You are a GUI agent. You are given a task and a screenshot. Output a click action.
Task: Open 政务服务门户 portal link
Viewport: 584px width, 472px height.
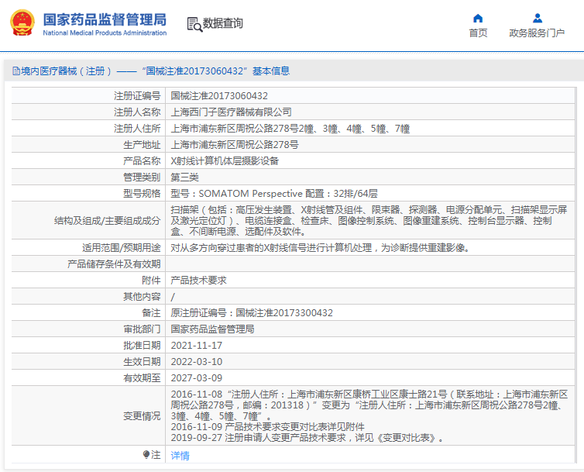[537, 33]
